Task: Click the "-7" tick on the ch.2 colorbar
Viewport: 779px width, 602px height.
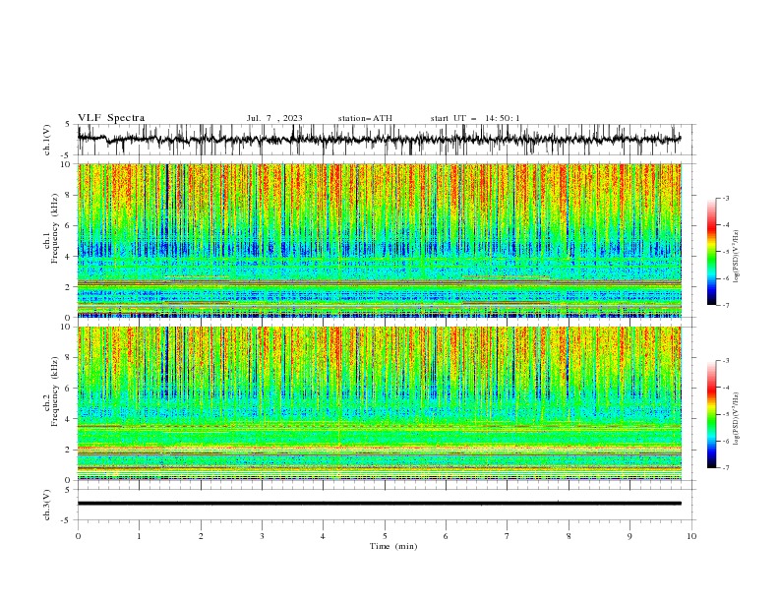Action: pyautogui.click(x=726, y=468)
